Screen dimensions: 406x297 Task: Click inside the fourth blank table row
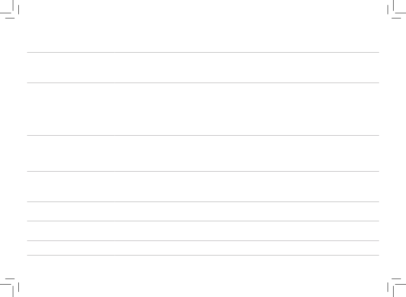click(x=203, y=187)
